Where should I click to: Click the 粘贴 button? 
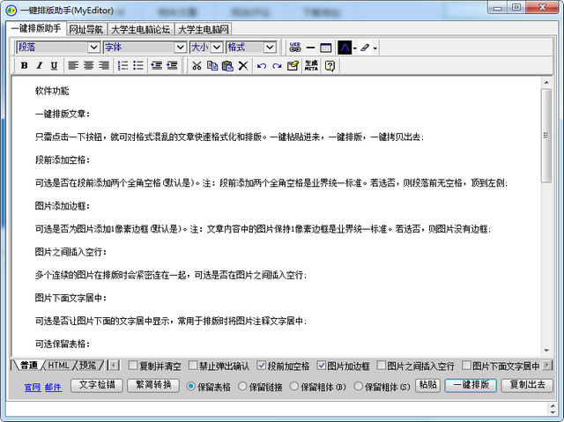coord(427,385)
